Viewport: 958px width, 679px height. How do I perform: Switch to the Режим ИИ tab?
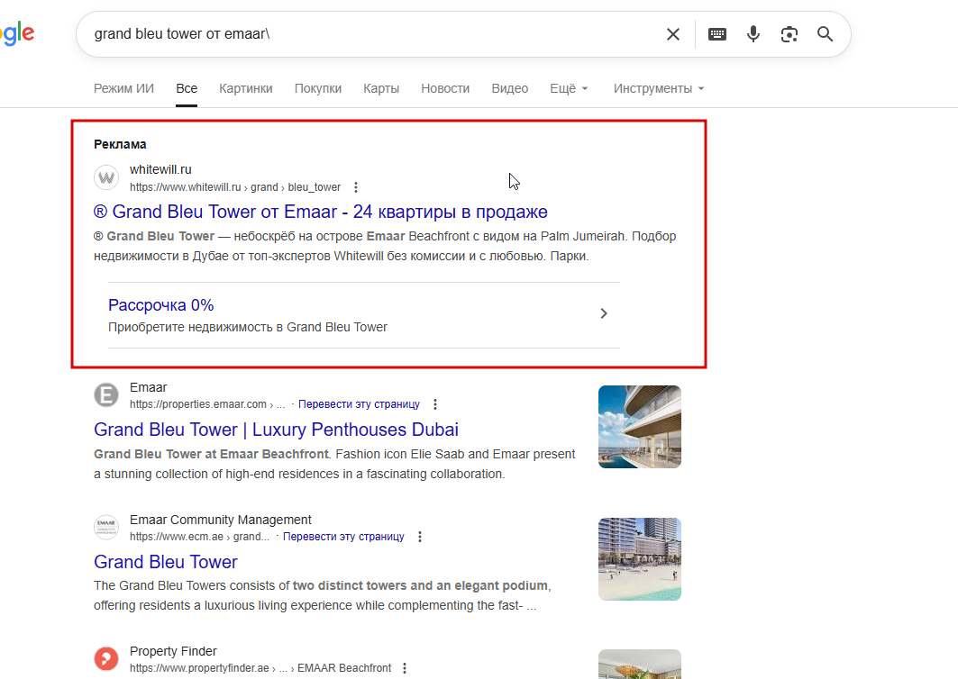tap(123, 88)
